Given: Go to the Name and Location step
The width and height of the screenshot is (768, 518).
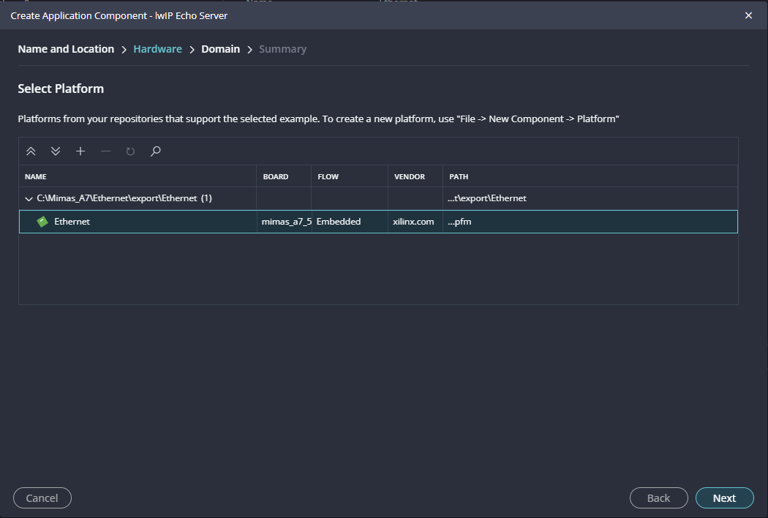Looking at the screenshot, I should 66,49.
